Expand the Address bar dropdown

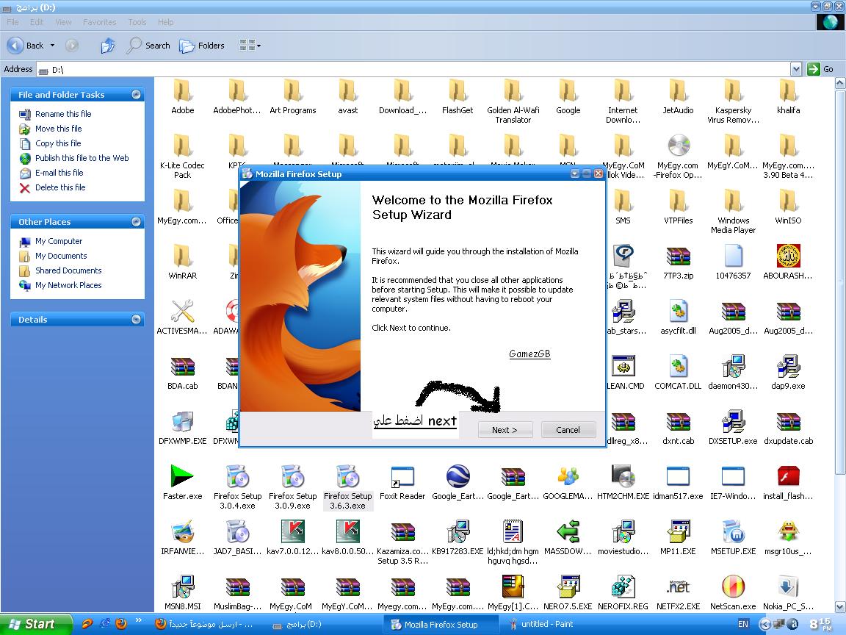click(796, 69)
